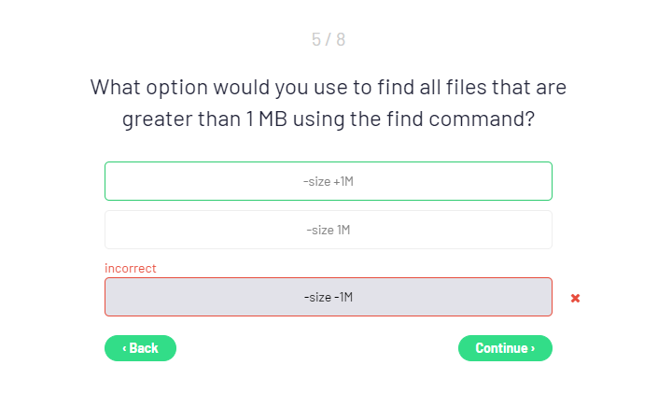Image resolution: width=672 pixels, height=393 pixels.
Task: Click the right chevron on the Continue button
Action: (x=533, y=348)
